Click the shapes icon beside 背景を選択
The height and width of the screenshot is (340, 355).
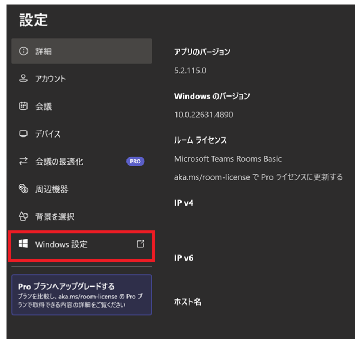point(24,216)
